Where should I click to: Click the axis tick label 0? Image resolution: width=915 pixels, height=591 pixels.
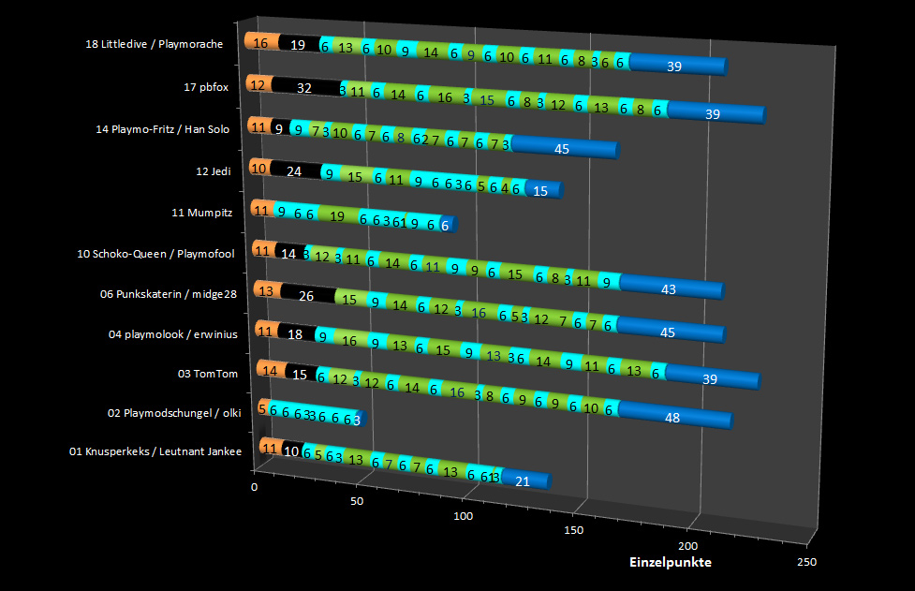tap(254, 487)
